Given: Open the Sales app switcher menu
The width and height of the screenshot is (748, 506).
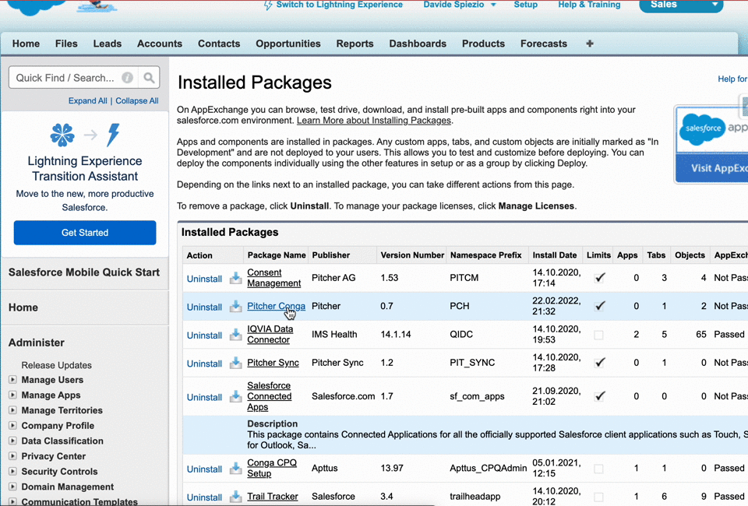Looking at the screenshot, I should pos(680,5).
